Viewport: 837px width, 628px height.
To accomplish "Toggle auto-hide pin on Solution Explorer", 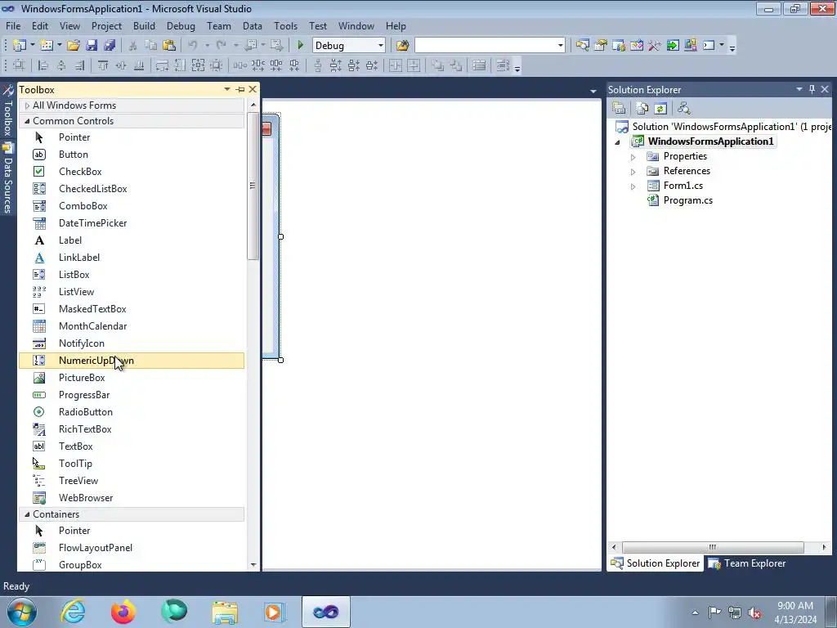I will click(x=812, y=89).
